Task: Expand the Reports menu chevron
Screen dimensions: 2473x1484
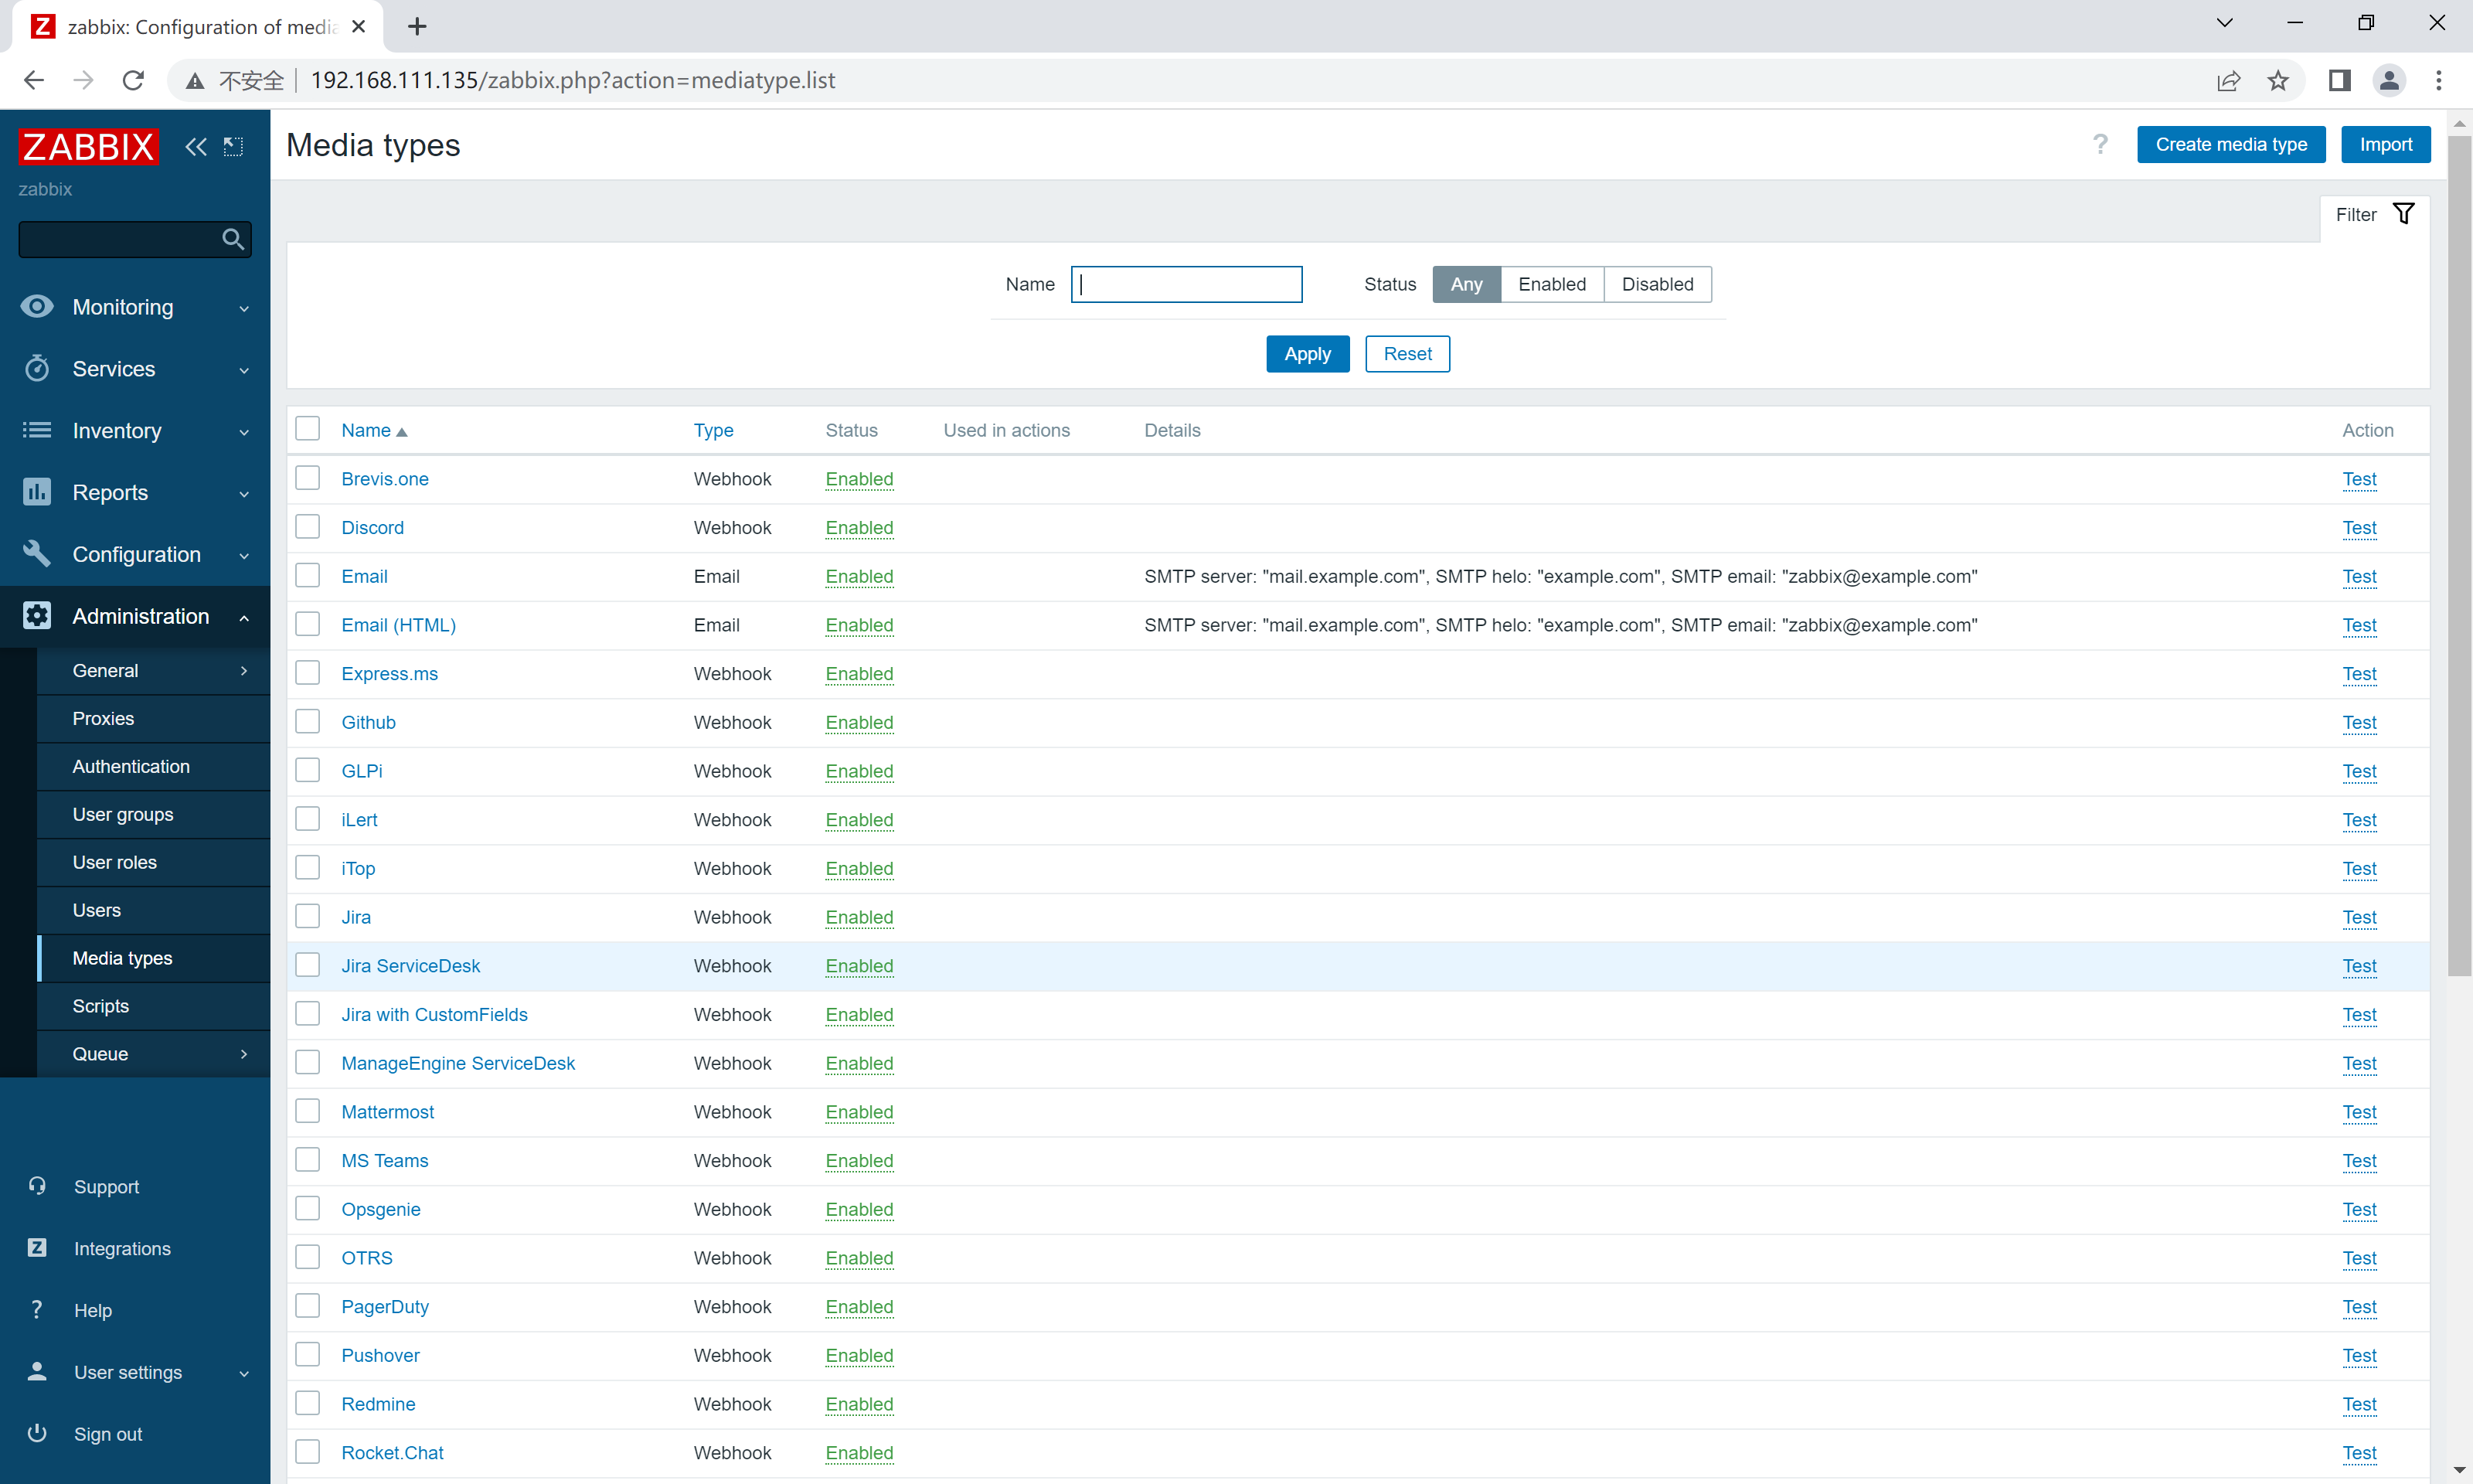Action: click(x=244, y=494)
